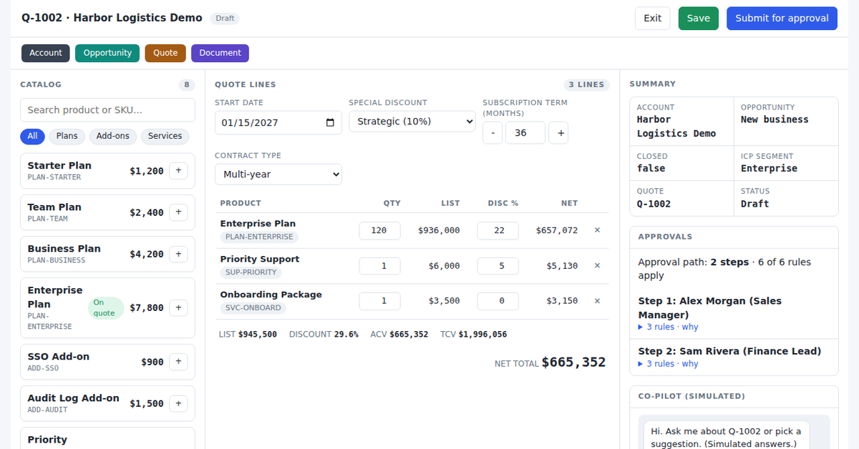Click the SUP-PRIORITY SKU tag
Image resolution: width=859 pixels, height=449 pixels.
[x=251, y=272]
